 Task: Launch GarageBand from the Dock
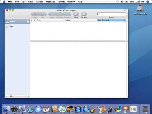pos(94,109)
